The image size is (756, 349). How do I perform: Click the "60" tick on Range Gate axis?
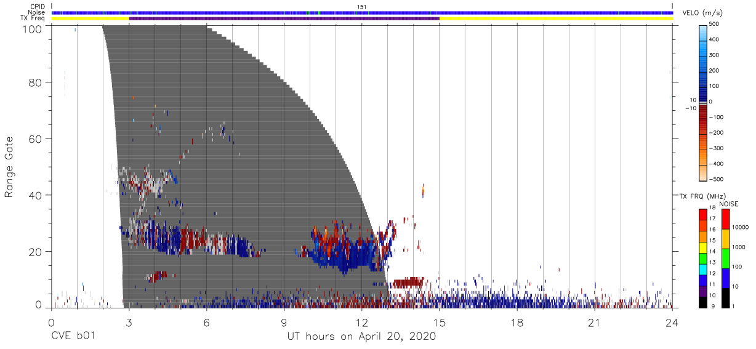click(x=34, y=138)
